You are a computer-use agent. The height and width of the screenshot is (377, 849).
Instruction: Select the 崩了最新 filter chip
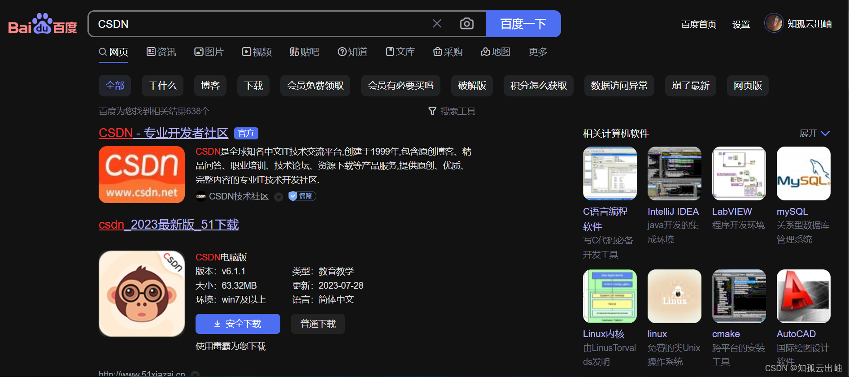[691, 86]
